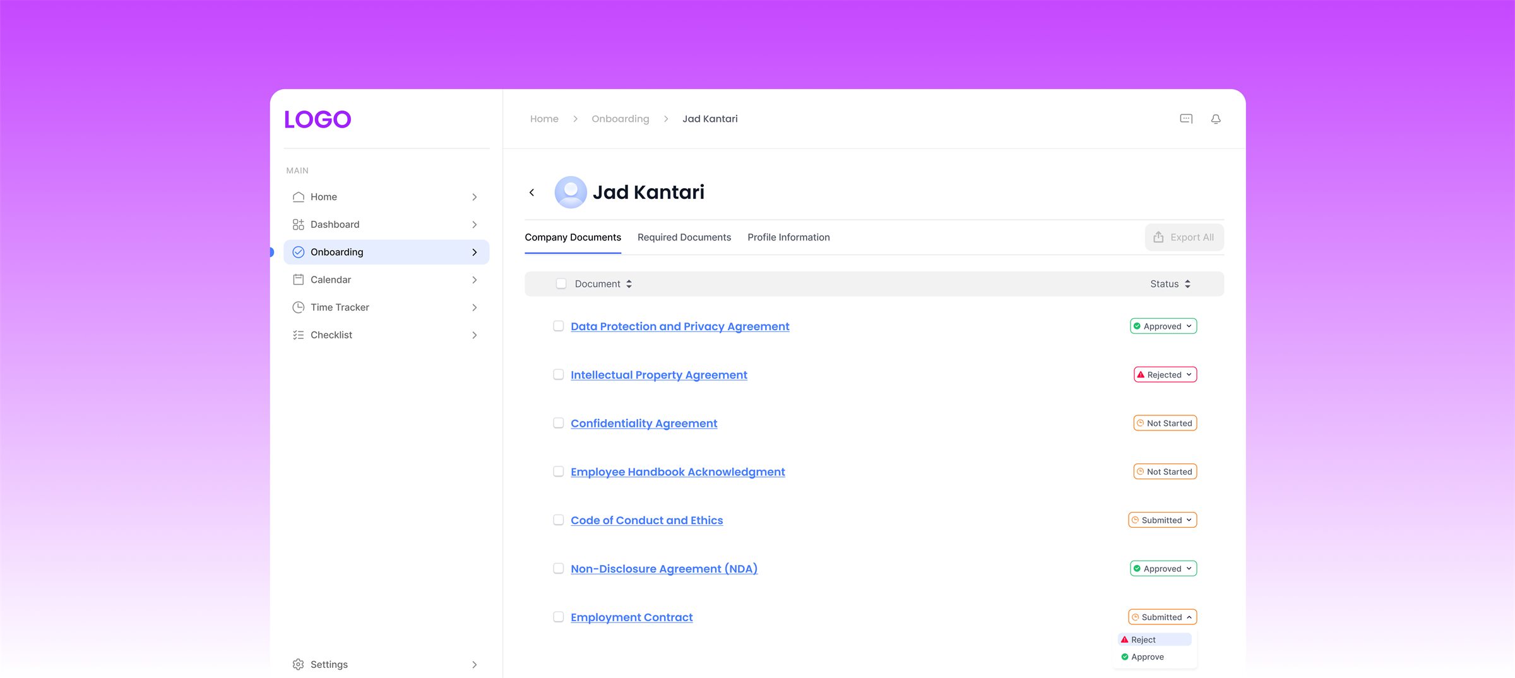The image size is (1515, 678).
Task: Switch to Profile Information tab
Action: [x=788, y=237]
